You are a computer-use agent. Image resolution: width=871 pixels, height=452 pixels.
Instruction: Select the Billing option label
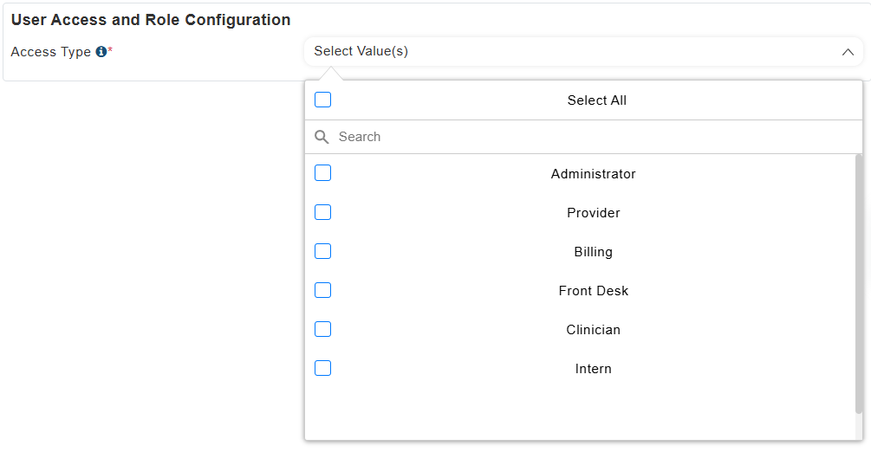[x=594, y=252]
